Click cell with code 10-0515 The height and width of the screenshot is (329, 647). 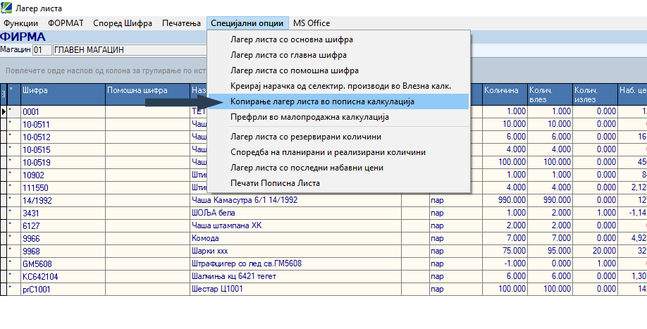(x=63, y=149)
